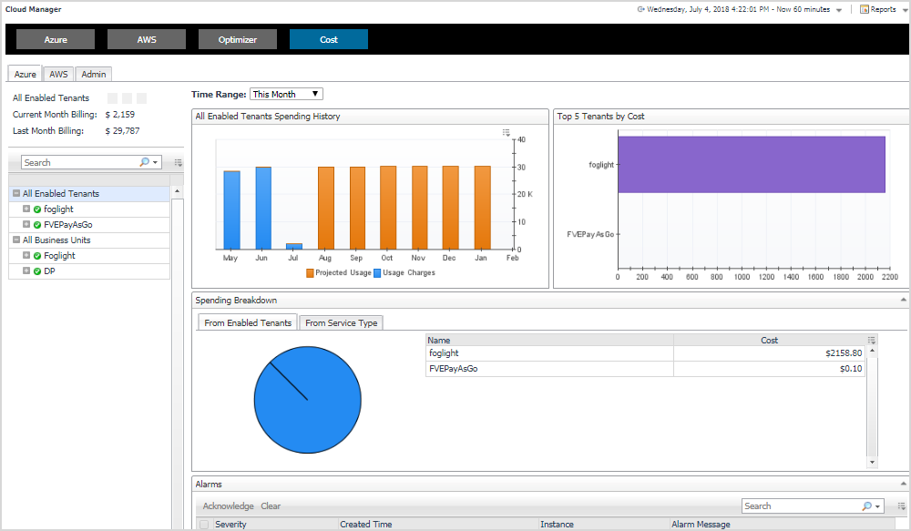Select foglight row in cost table
This screenshot has width=911, height=531.
646,353
